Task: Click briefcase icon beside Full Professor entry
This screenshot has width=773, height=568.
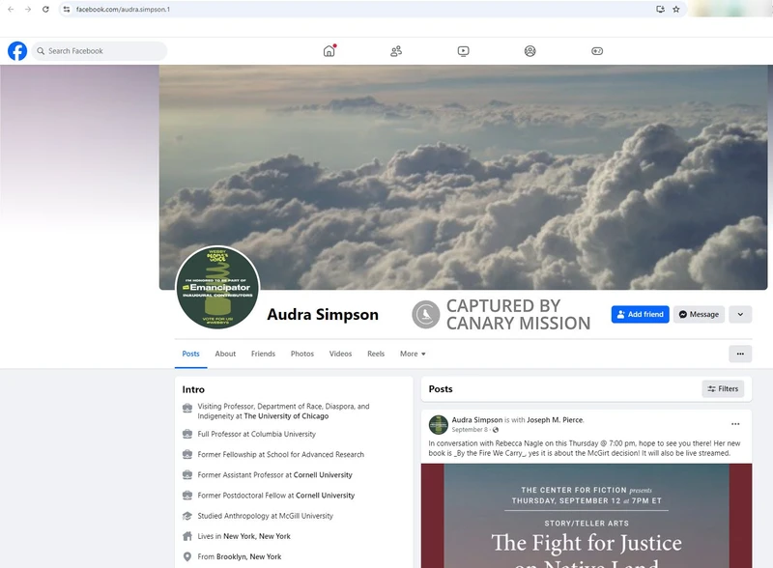Action: pyautogui.click(x=187, y=434)
